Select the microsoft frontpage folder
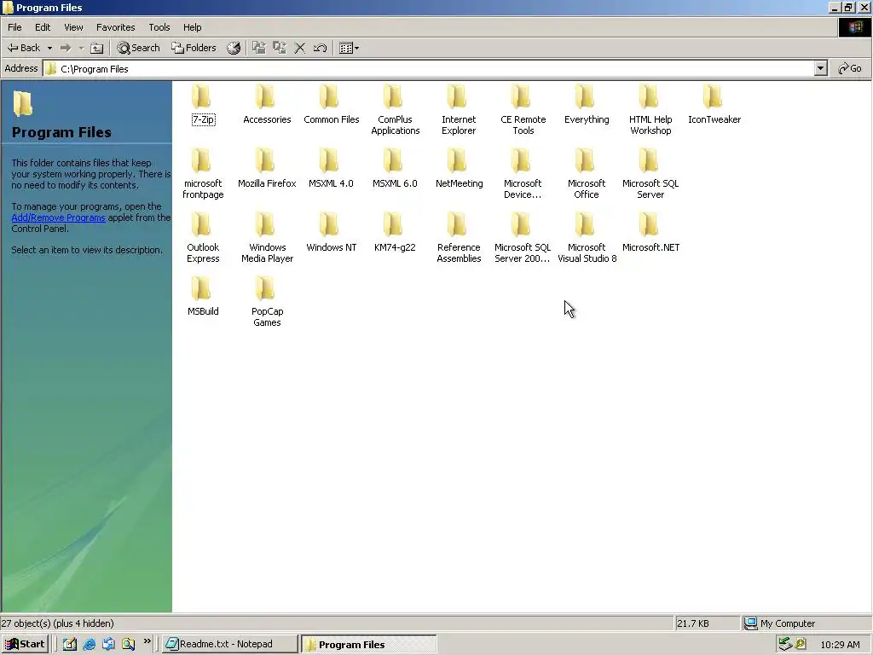This screenshot has width=873, height=655. (x=203, y=174)
